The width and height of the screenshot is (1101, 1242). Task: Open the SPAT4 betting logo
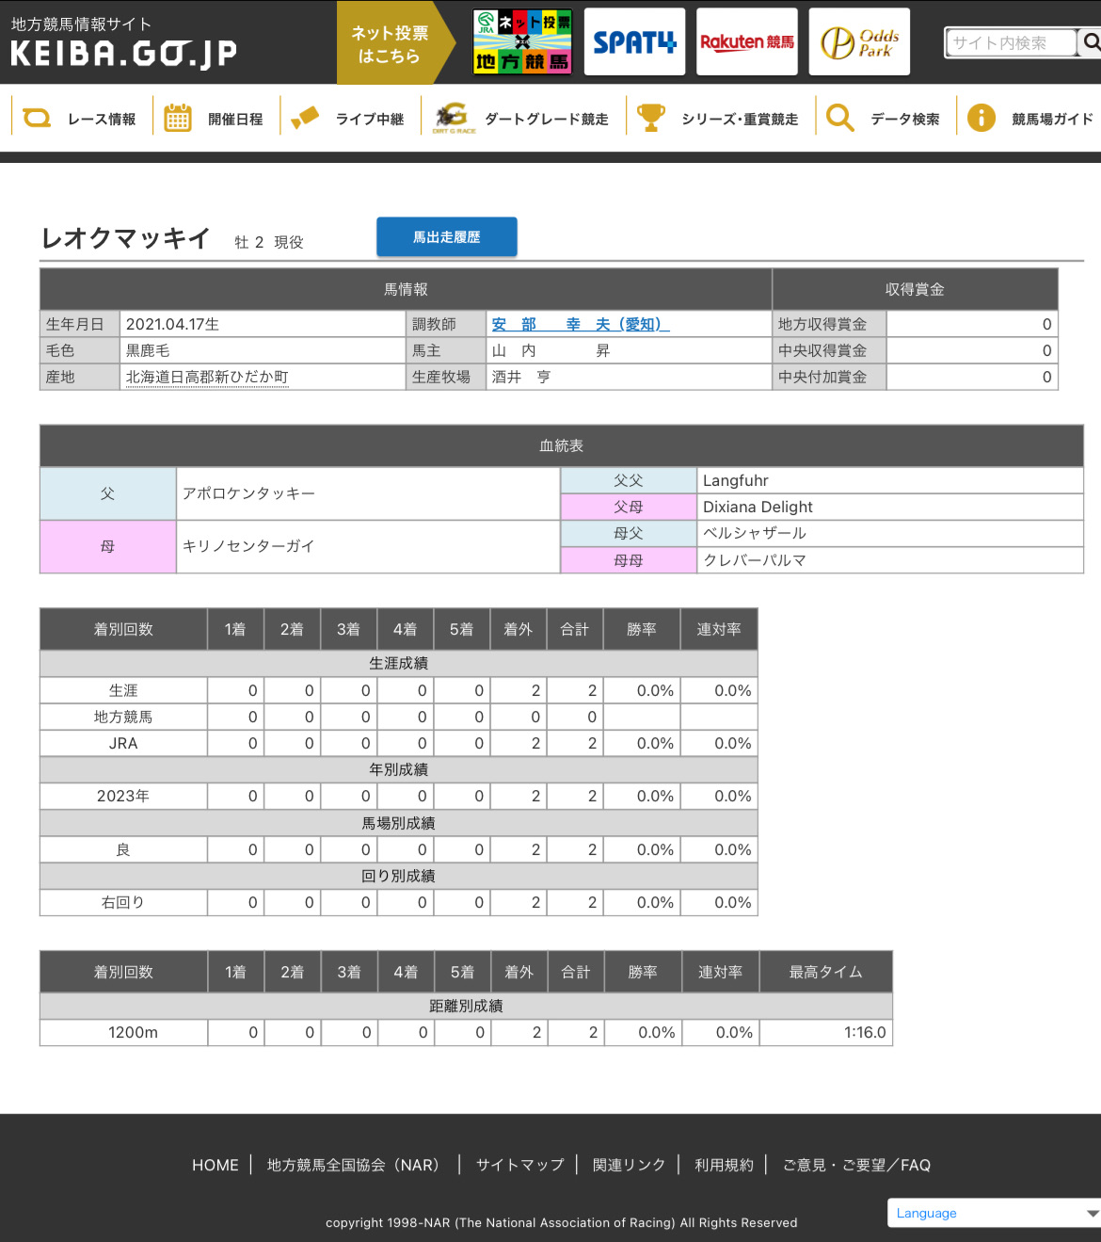tap(634, 42)
